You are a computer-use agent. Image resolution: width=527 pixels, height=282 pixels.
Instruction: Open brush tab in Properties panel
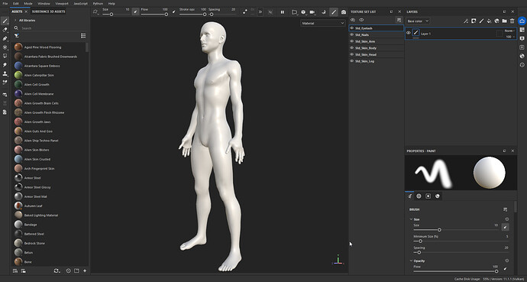tap(409, 196)
